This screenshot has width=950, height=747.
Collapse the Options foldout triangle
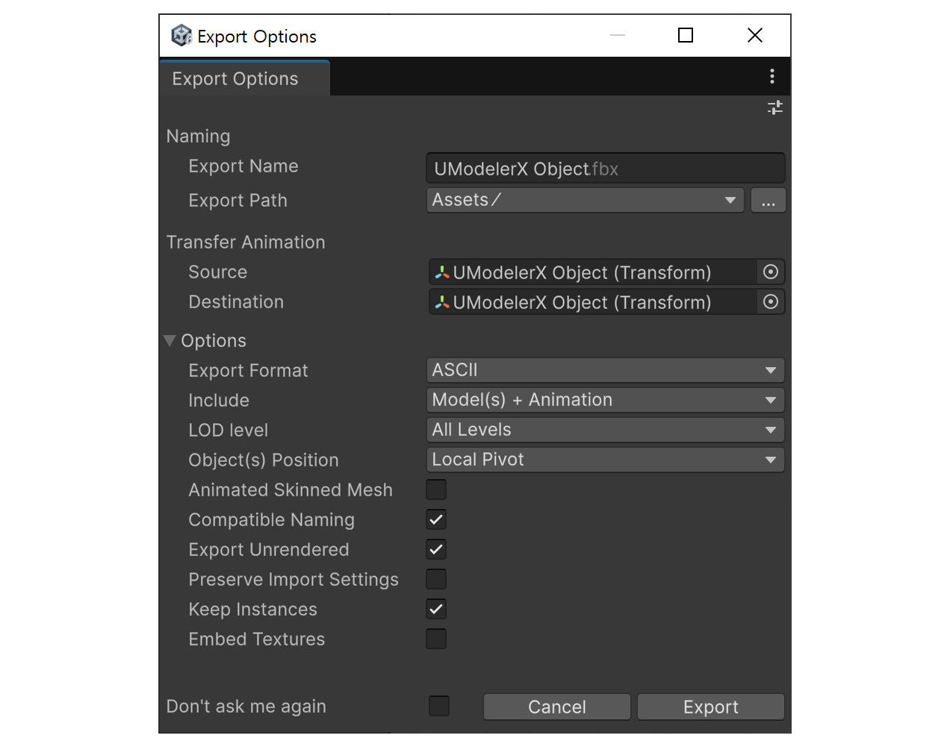(170, 340)
